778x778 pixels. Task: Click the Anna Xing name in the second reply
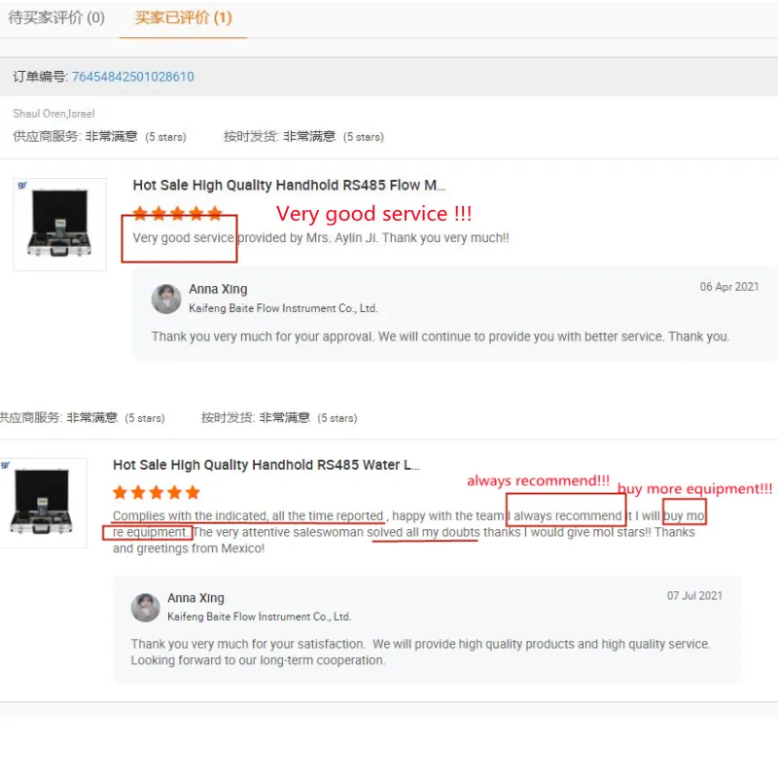click(196, 598)
